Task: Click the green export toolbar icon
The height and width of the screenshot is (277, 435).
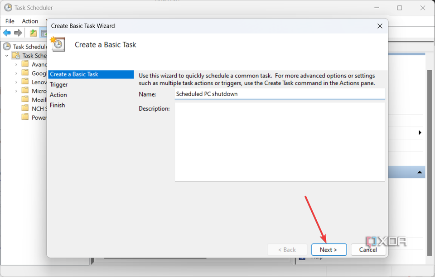Action: tap(33, 32)
